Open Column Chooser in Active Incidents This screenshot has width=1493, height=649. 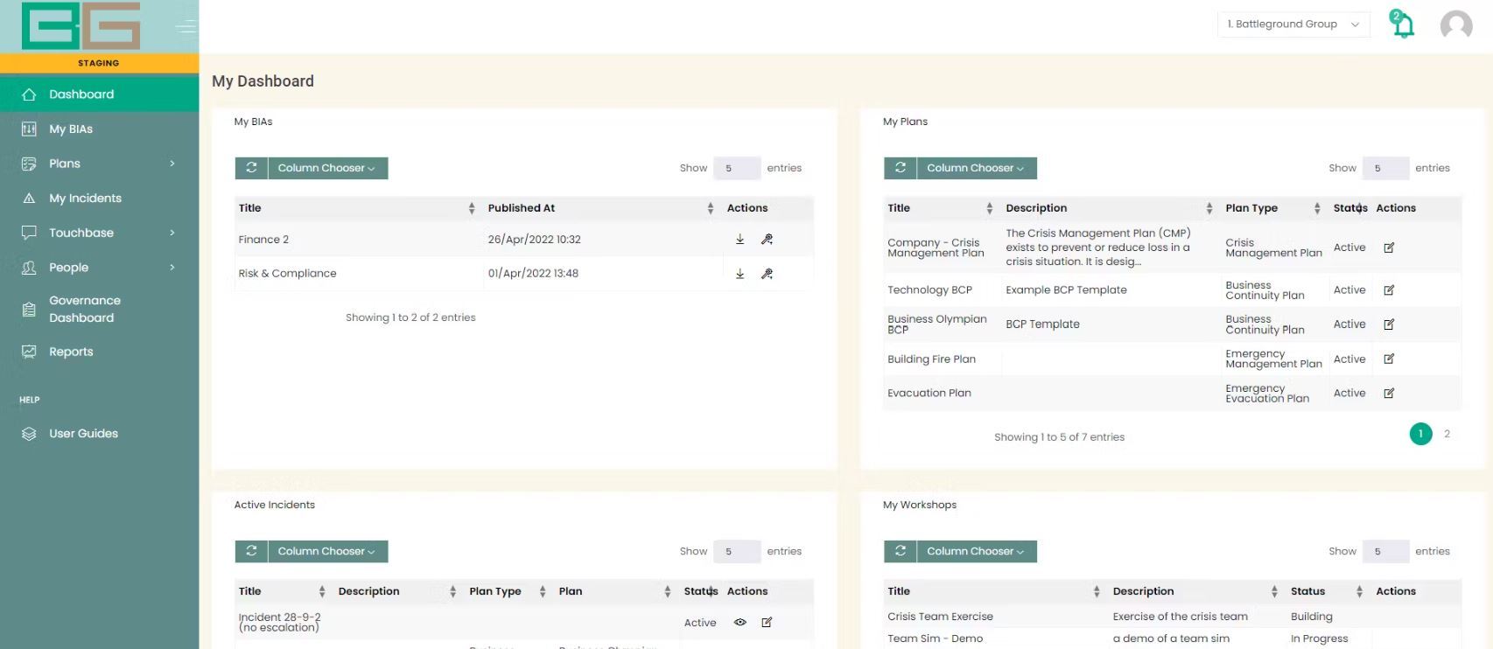tap(326, 551)
